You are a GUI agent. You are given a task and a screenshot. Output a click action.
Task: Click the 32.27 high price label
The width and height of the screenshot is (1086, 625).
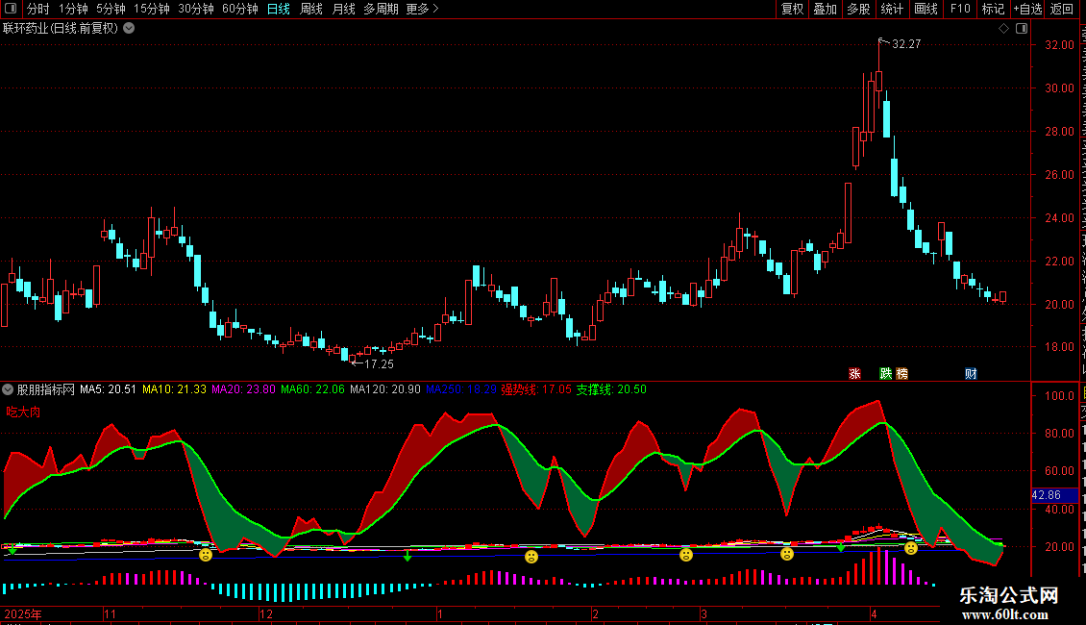click(906, 43)
